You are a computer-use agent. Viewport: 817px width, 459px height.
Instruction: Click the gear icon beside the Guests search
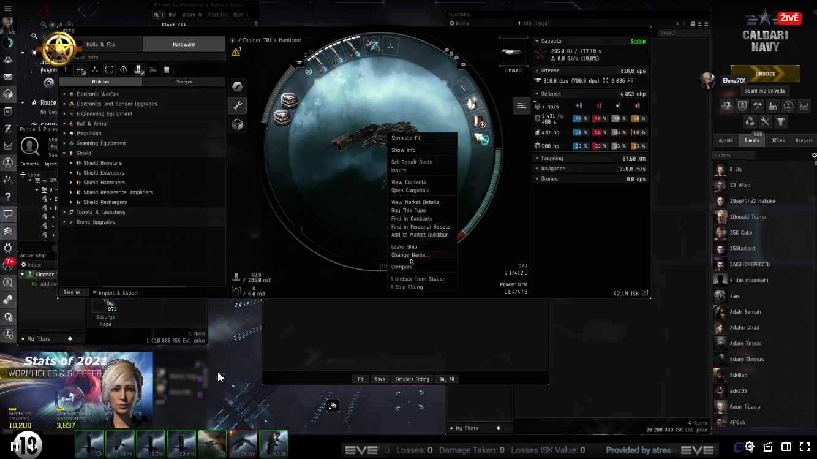click(x=814, y=156)
